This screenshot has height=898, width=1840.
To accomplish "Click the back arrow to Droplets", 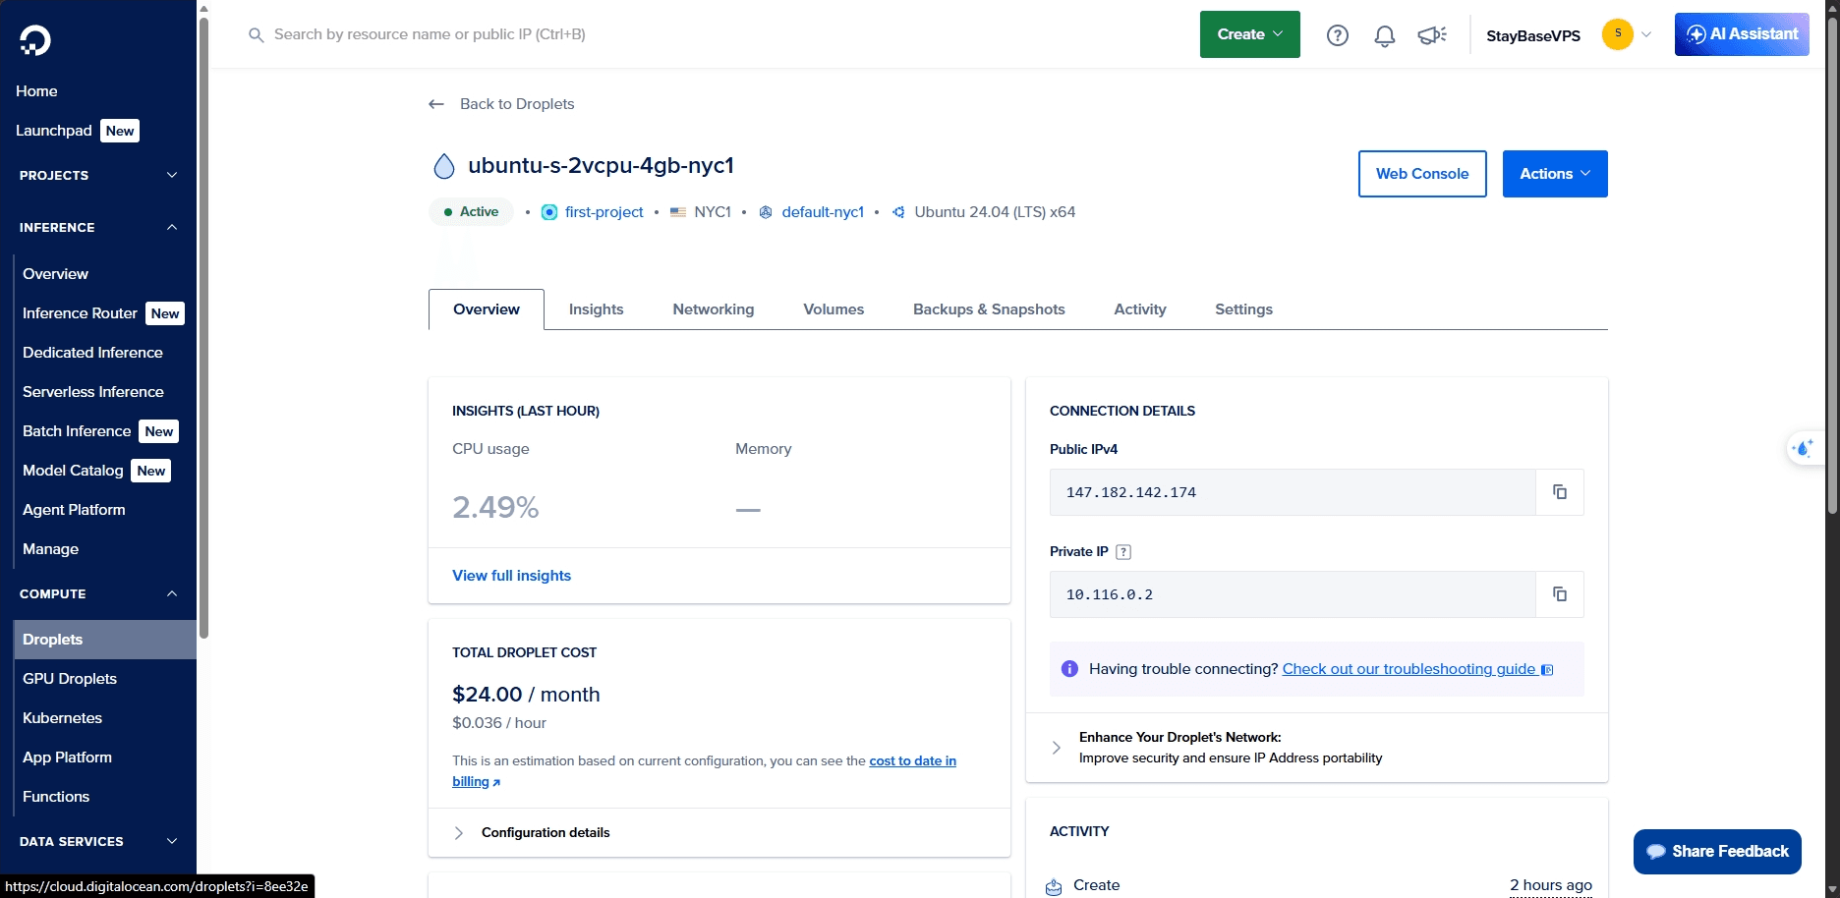I will (x=436, y=104).
